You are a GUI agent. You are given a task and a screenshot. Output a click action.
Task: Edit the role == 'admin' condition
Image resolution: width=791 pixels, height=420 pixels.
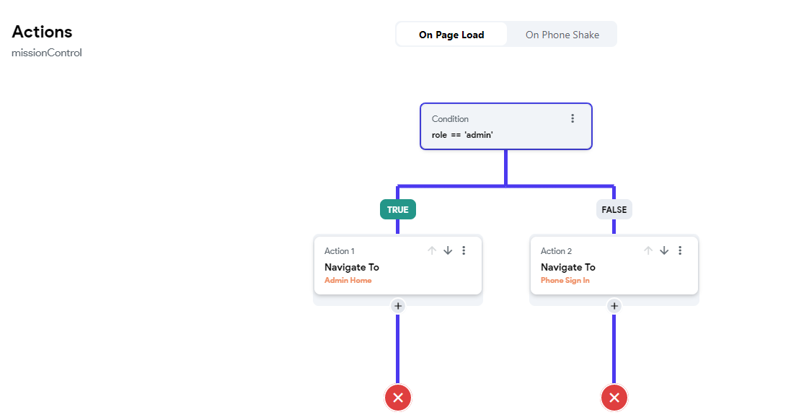click(x=462, y=135)
